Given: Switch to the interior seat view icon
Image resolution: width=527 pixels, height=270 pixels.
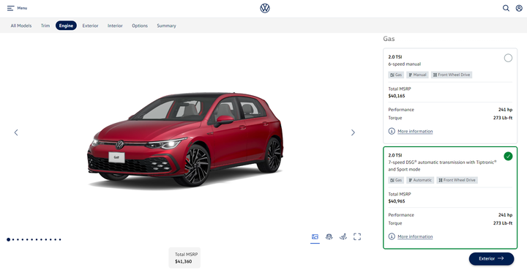Looking at the screenshot, I should coord(343,237).
